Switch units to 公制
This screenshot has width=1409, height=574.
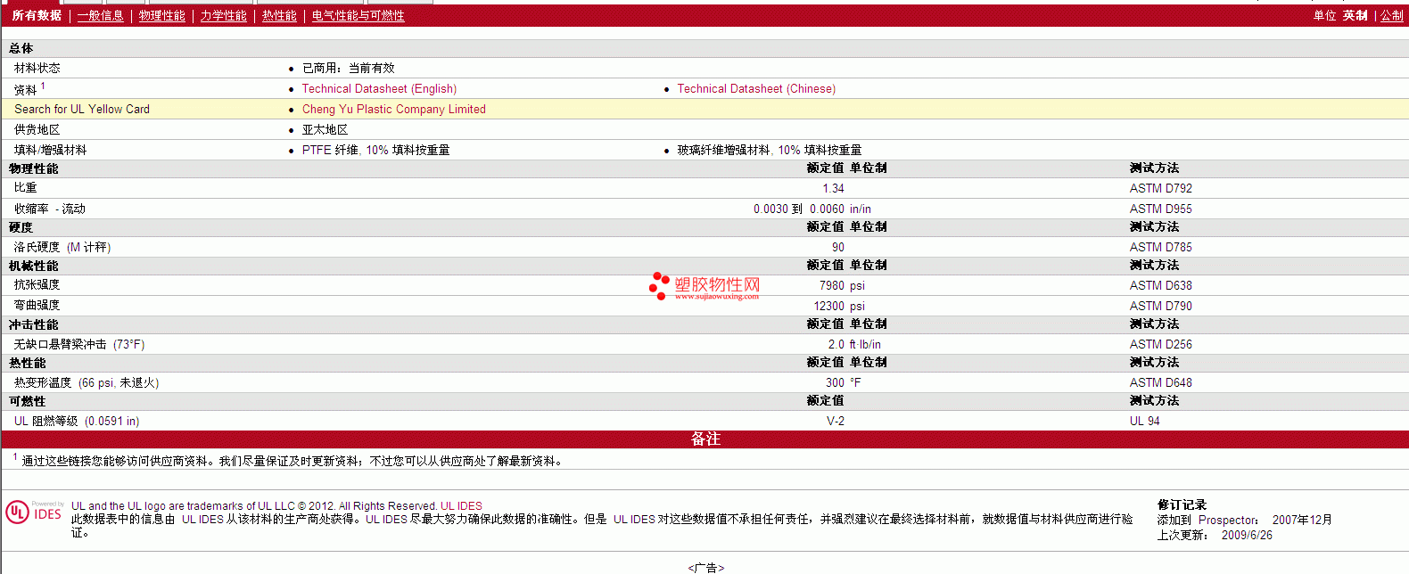(x=1391, y=15)
